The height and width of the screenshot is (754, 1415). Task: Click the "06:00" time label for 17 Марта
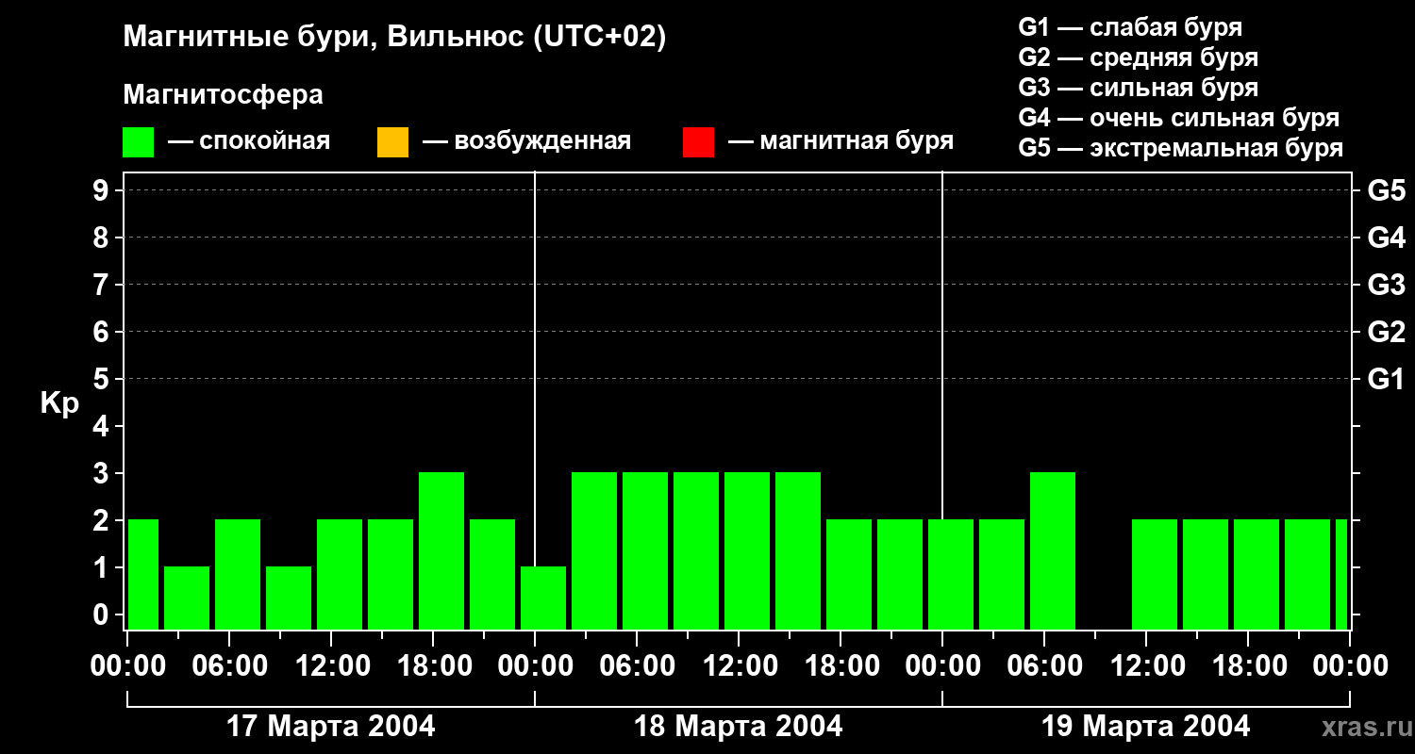pyautogui.click(x=229, y=665)
